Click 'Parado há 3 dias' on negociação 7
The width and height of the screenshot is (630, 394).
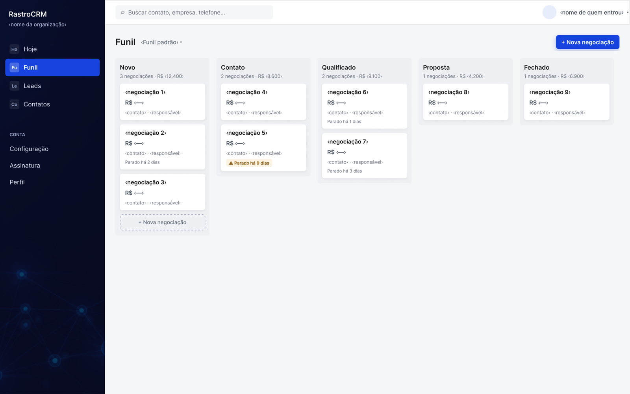(345, 171)
